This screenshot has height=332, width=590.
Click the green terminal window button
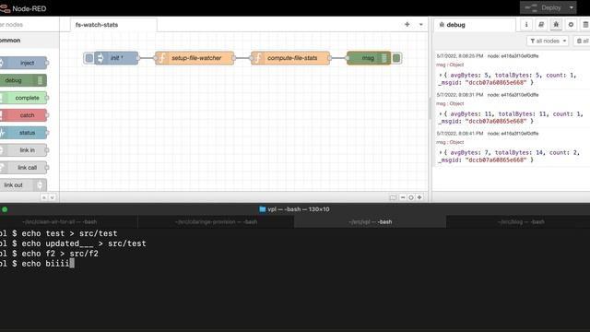pyautogui.click(x=5, y=209)
